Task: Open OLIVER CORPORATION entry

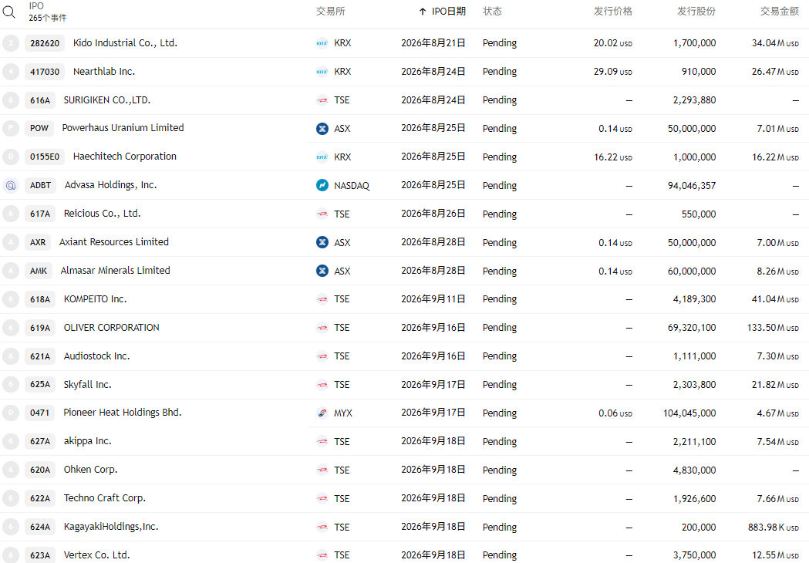Action: [112, 327]
